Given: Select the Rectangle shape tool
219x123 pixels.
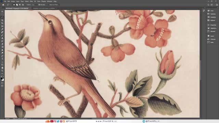Looking at the screenshot, I should tap(2, 65).
